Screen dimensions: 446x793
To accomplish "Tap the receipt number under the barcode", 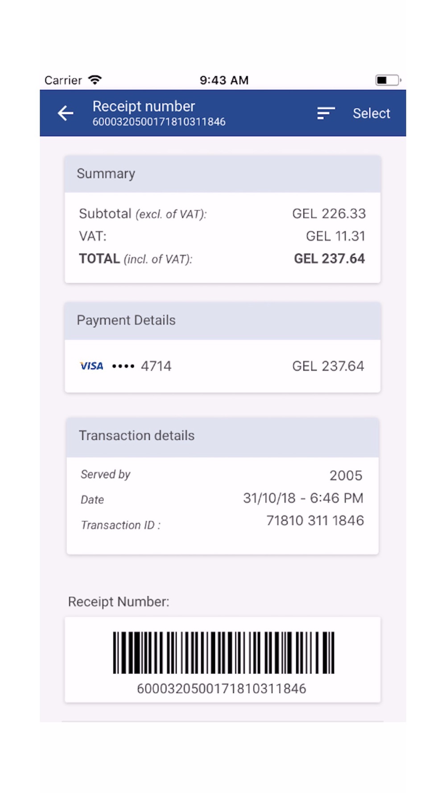I will [x=221, y=689].
